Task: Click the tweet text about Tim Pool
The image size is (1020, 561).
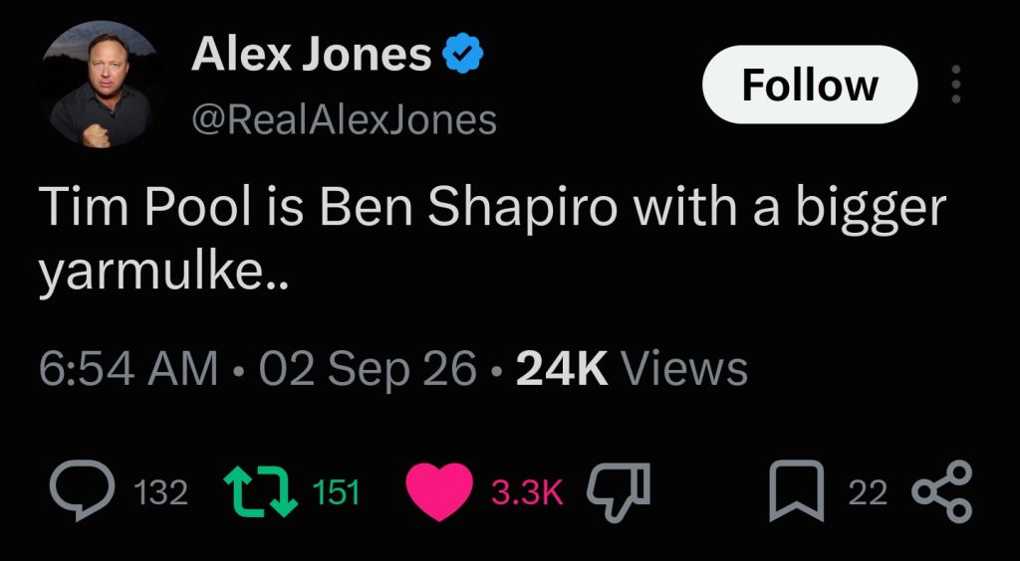Action: point(491,242)
